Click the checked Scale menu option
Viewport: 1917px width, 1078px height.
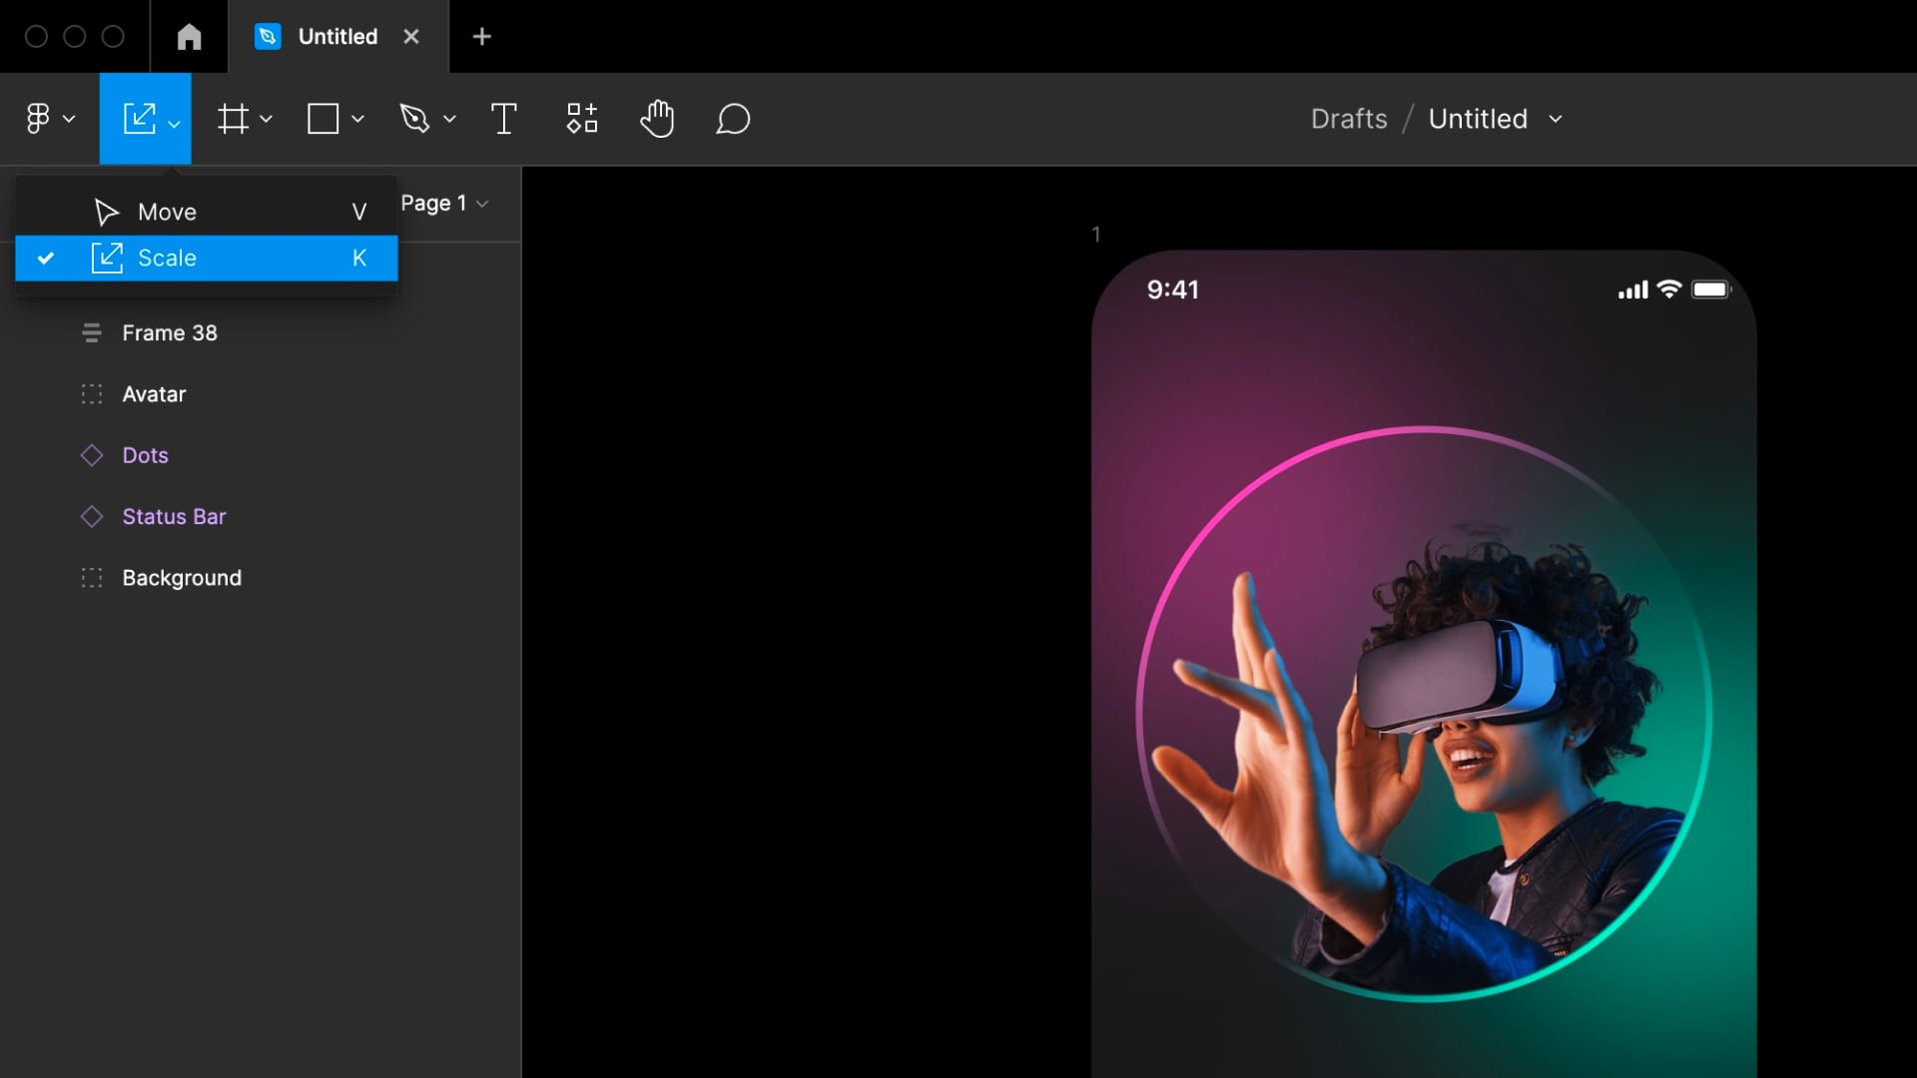pyautogui.click(x=167, y=259)
